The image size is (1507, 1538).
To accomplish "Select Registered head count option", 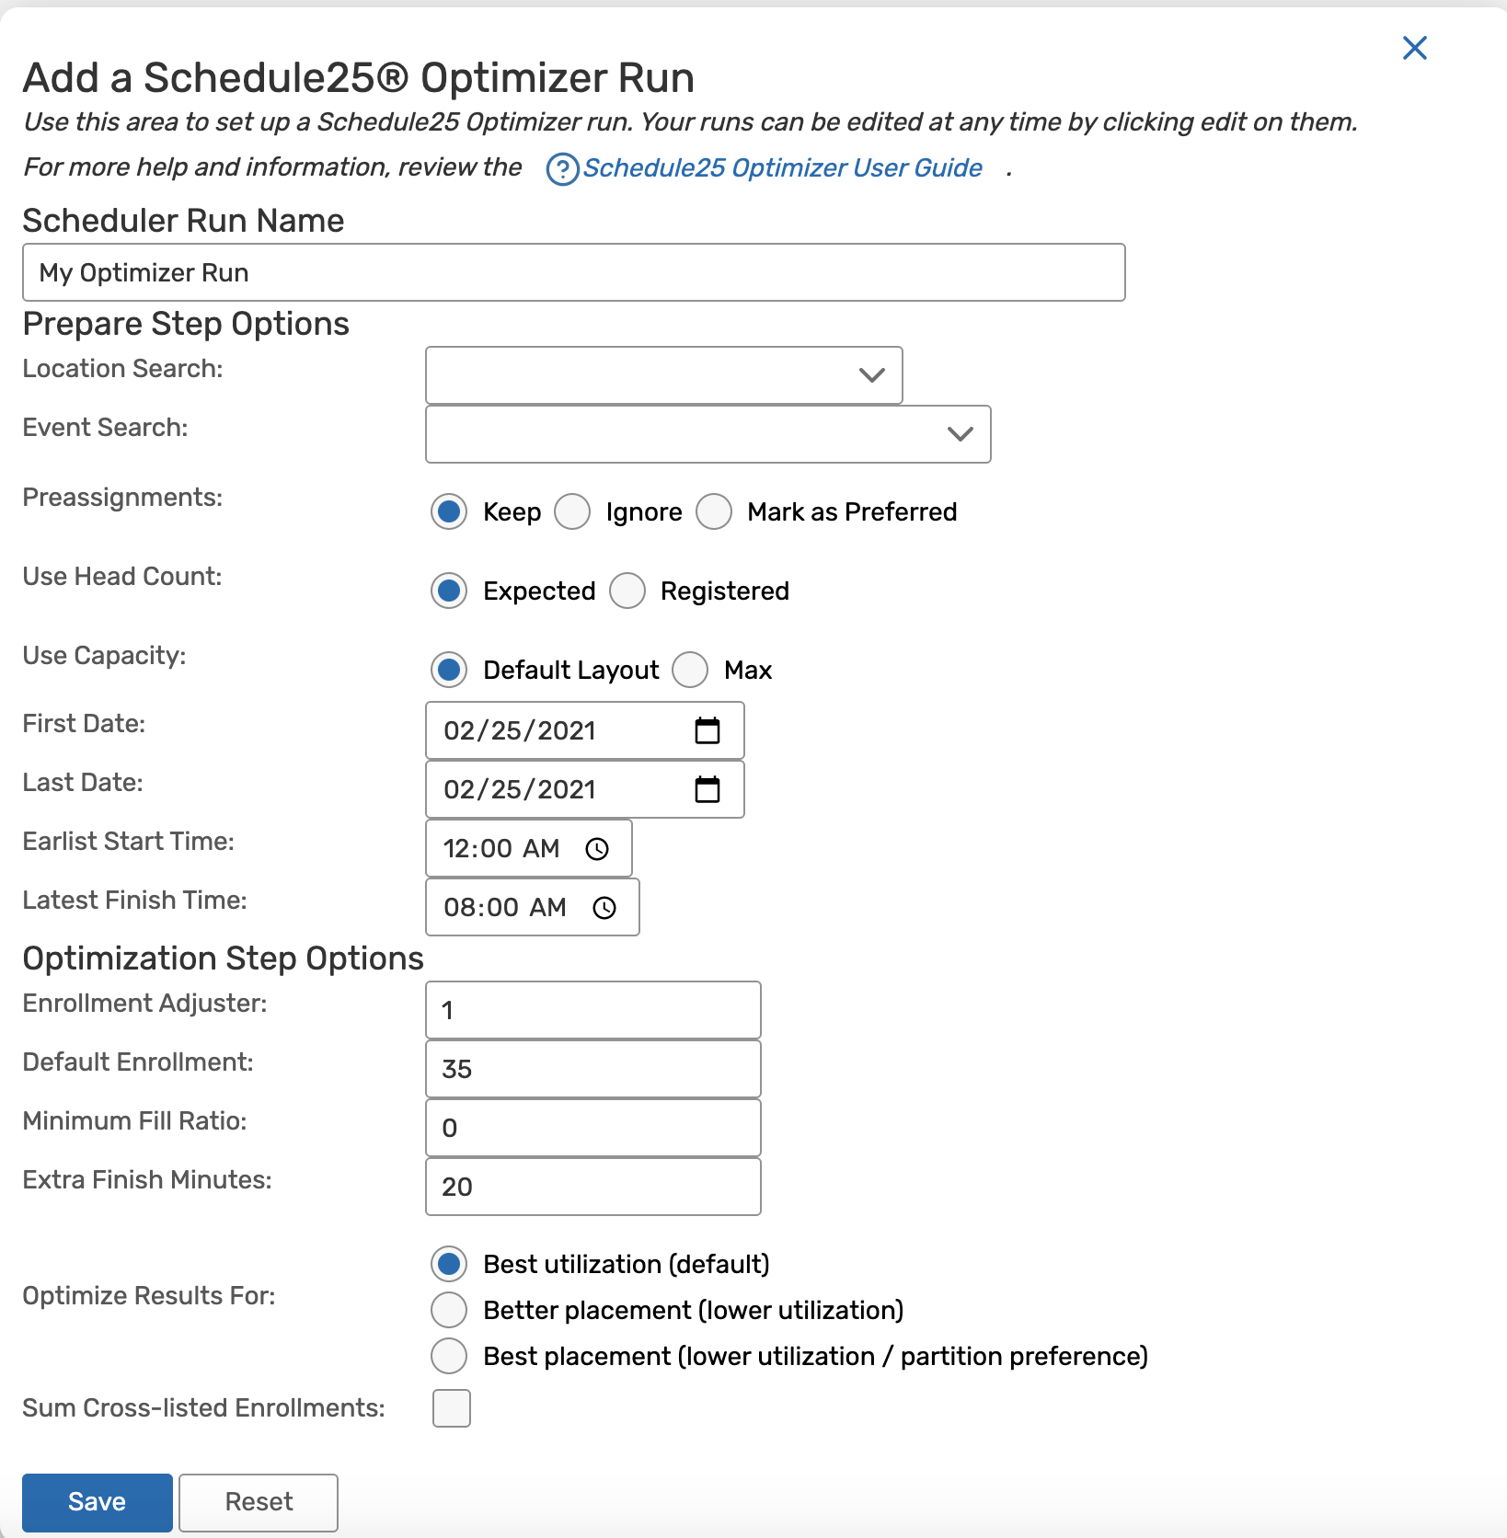I will tap(627, 591).
